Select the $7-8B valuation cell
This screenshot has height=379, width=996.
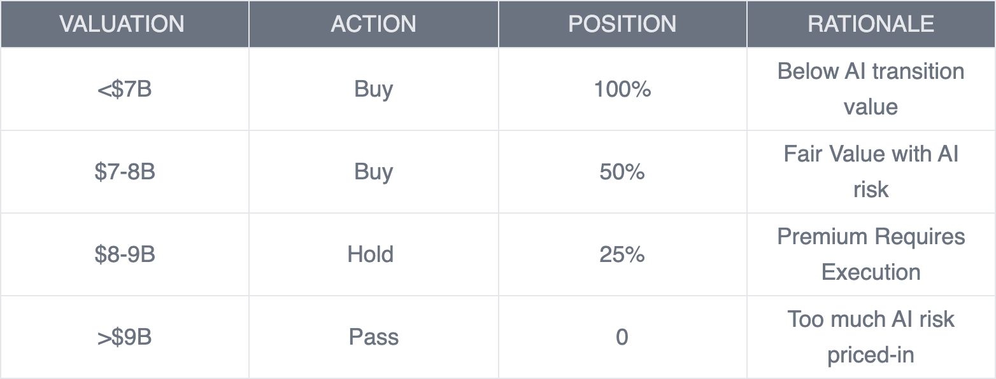[124, 172]
